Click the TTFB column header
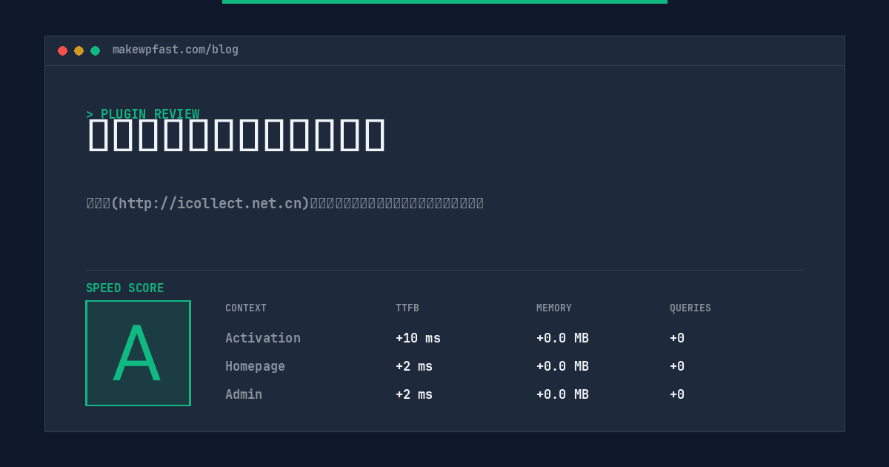This screenshot has height=467, width=889. coord(407,308)
